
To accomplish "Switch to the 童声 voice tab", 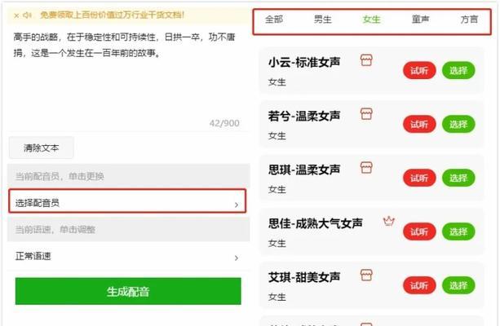I will point(420,20).
